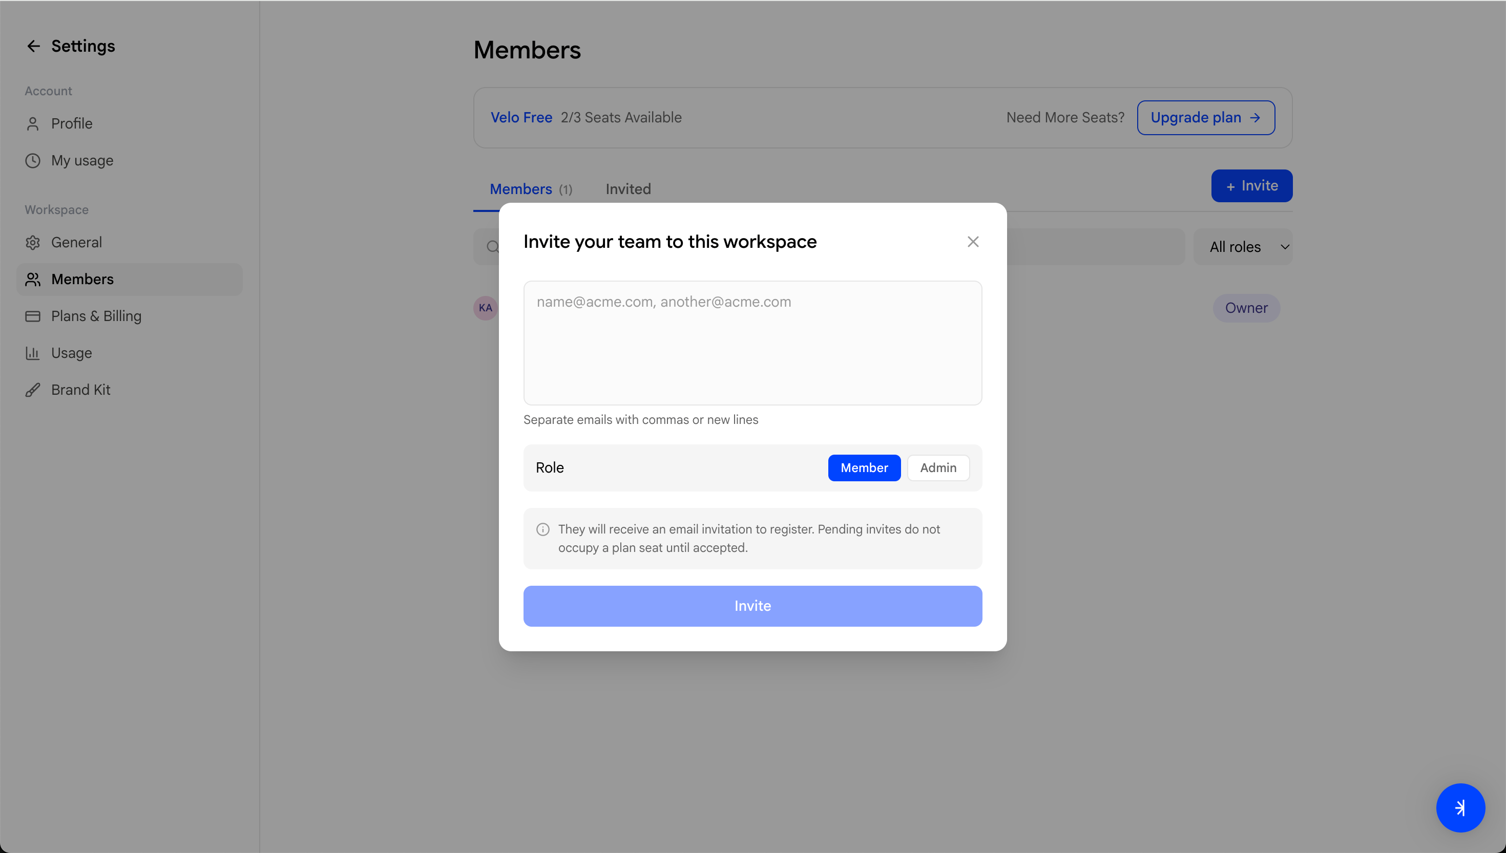Viewport: 1506px width, 853px height.
Task: Switch to the Invited tab
Action: tap(628, 189)
